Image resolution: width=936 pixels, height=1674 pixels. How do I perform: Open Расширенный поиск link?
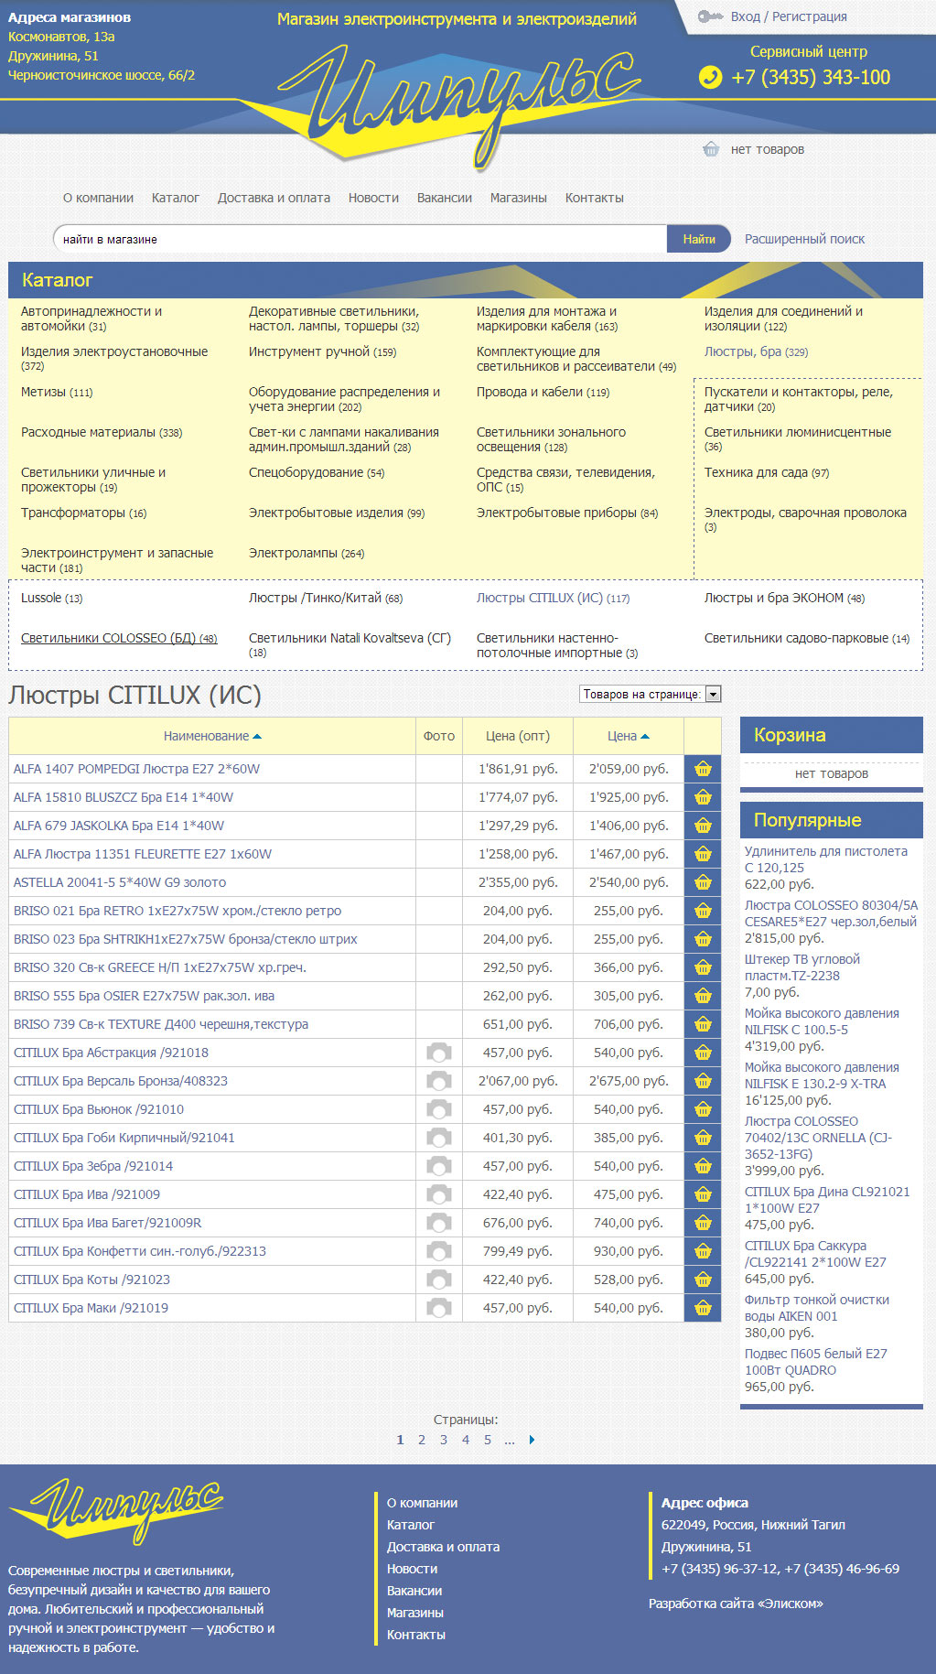pos(804,239)
